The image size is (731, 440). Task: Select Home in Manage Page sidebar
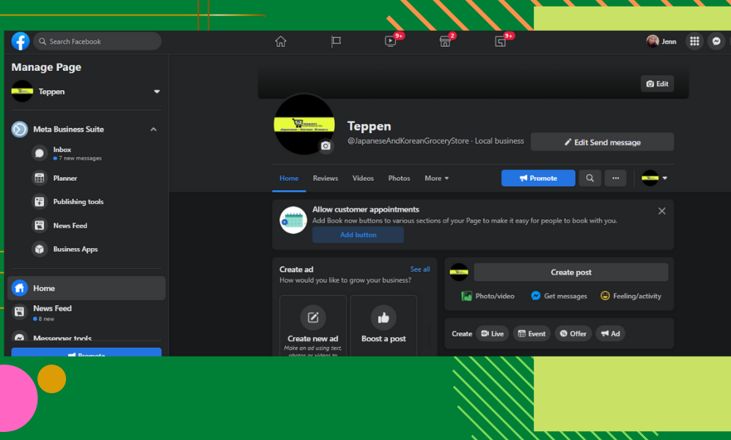click(87, 288)
